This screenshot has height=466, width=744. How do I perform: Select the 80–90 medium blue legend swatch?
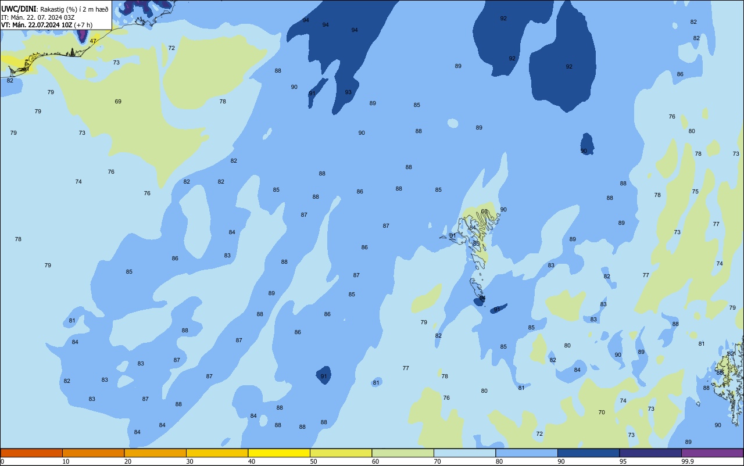pos(527,453)
